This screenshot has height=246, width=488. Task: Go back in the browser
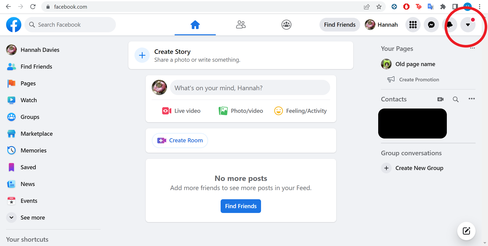[8, 7]
